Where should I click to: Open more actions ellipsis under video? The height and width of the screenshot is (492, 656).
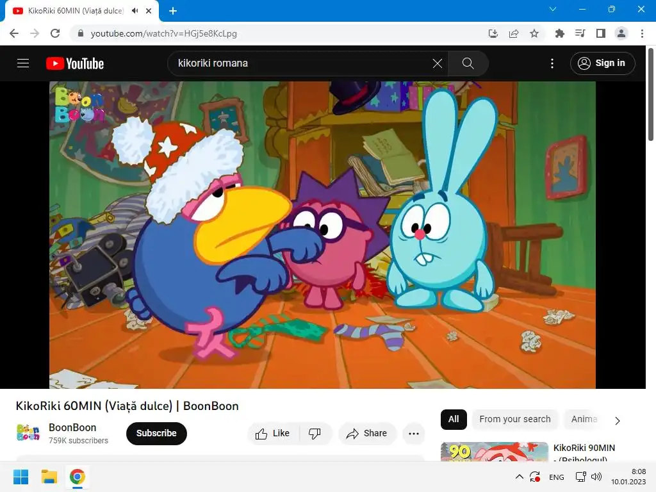[414, 434]
